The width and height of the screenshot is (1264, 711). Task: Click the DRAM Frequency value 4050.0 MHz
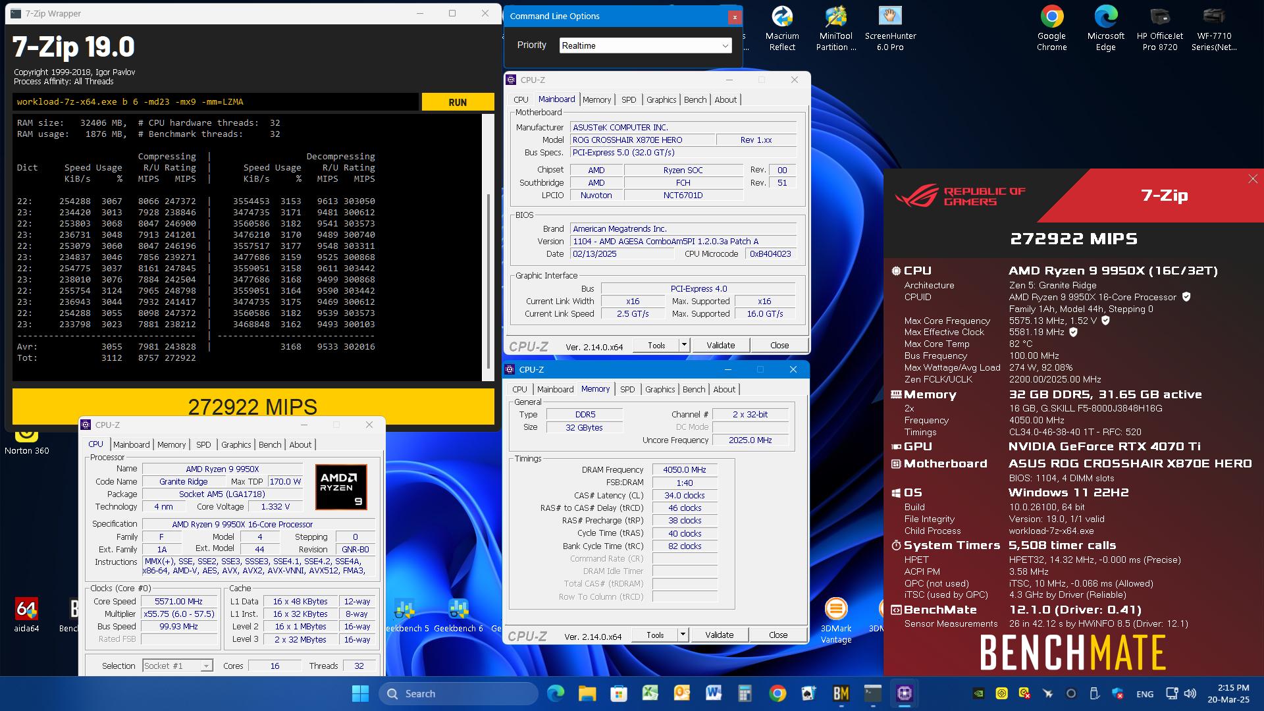coord(685,470)
